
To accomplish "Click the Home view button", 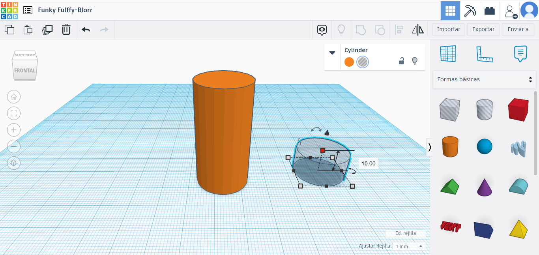I will [14, 97].
